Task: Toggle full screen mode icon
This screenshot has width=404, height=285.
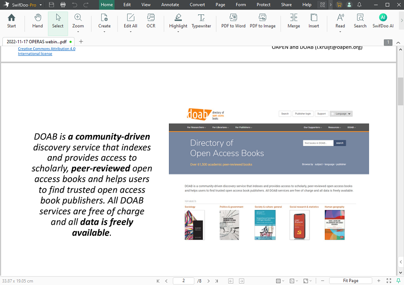Action: (389, 281)
